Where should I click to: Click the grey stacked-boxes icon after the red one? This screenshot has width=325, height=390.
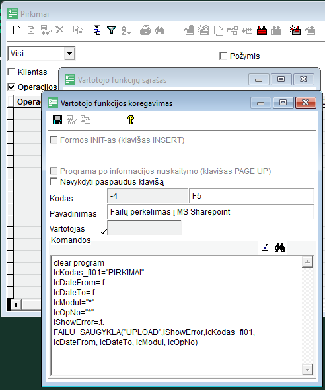coord(276,30)
